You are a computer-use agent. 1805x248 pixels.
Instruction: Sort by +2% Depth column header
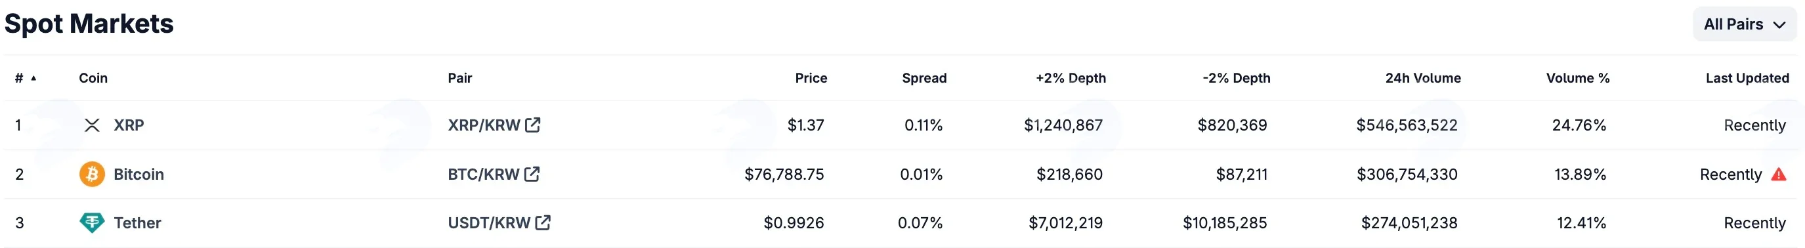click(x=1071, y=78)
